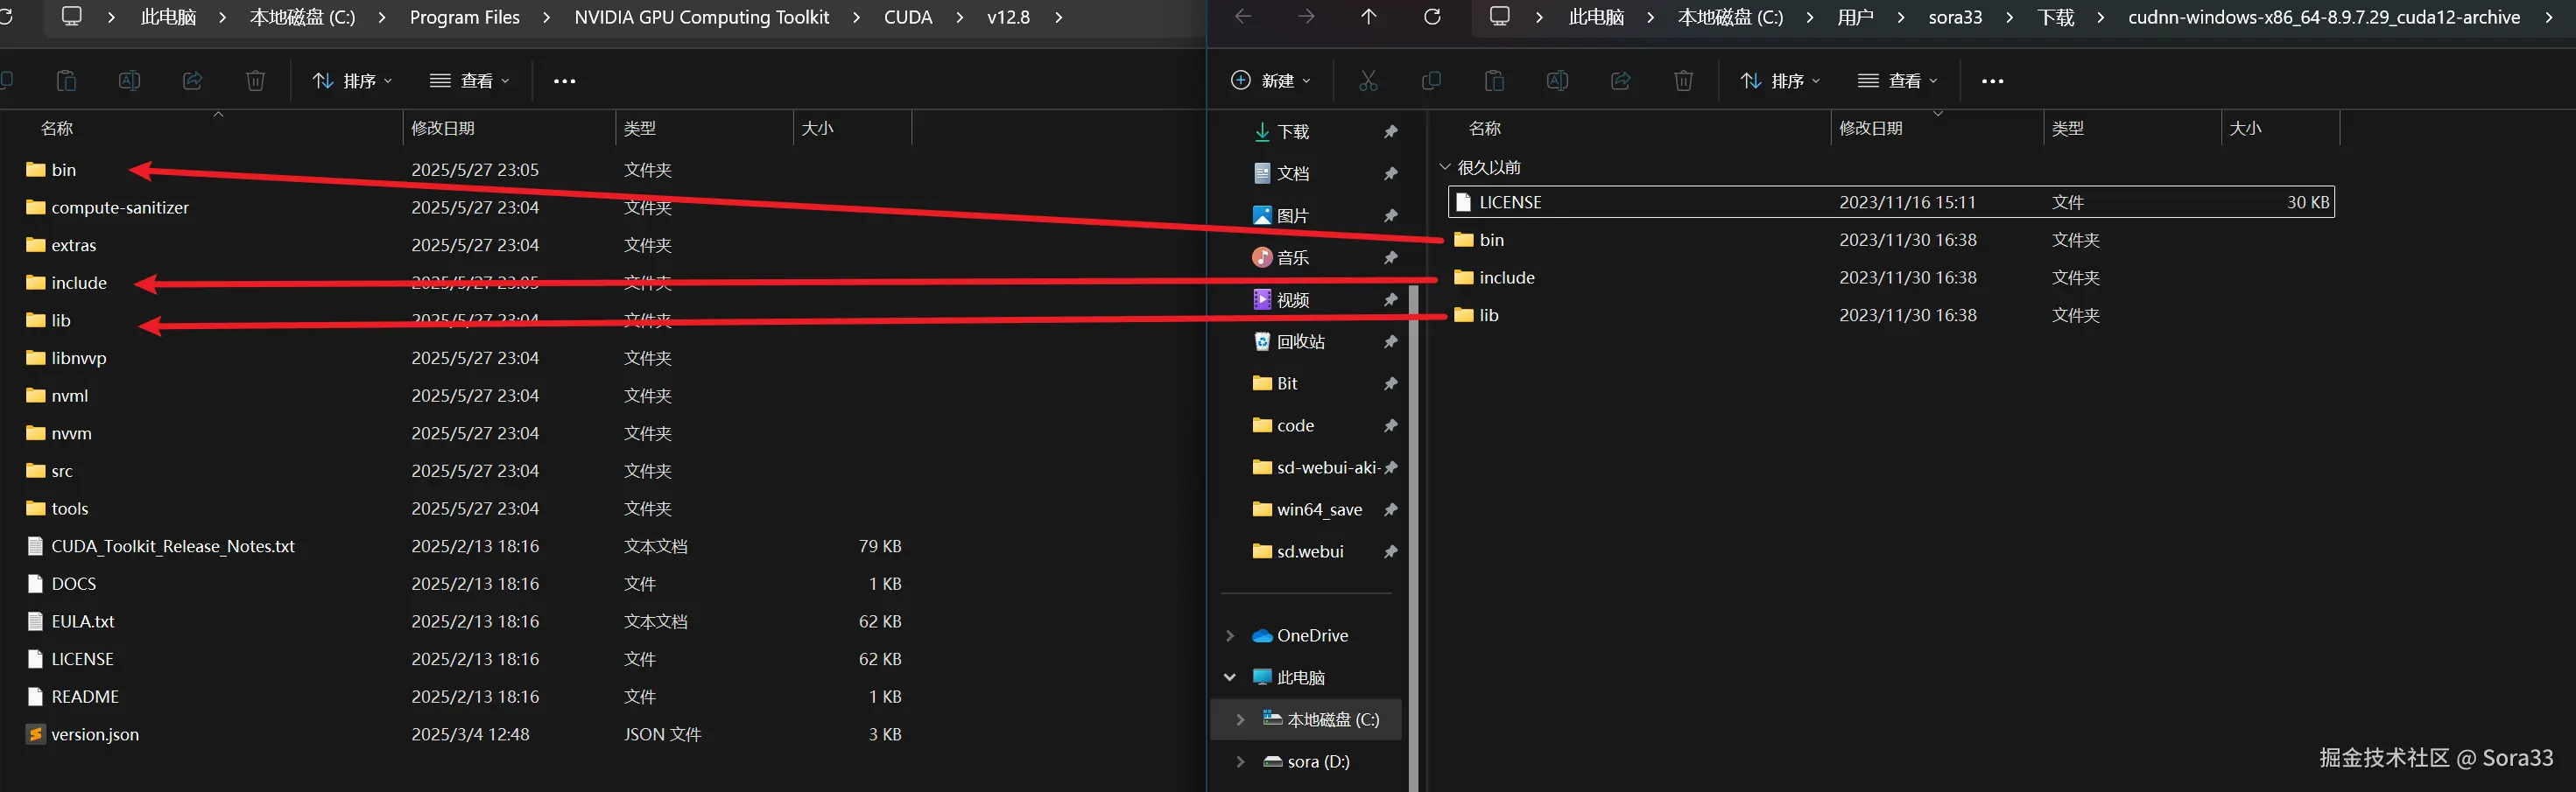Click the copy icon in cudnn window toolbar
2576x792 pixels.
tap(1431, 81)
